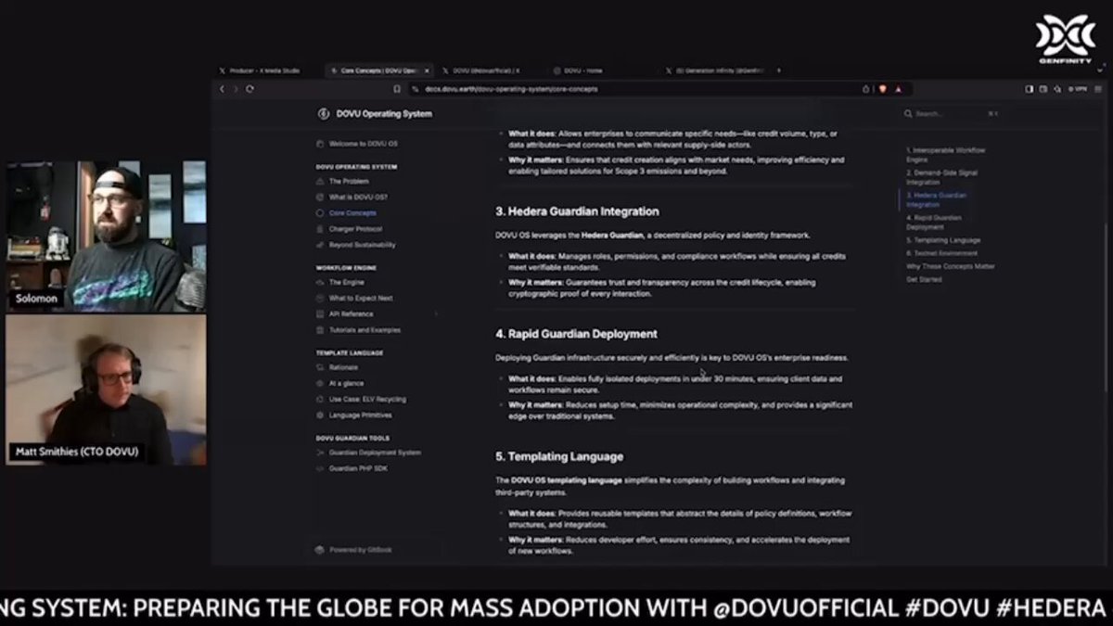Click the browser back arrow
The height and width of the screenshot is (626, 1113).
[222, 89]
